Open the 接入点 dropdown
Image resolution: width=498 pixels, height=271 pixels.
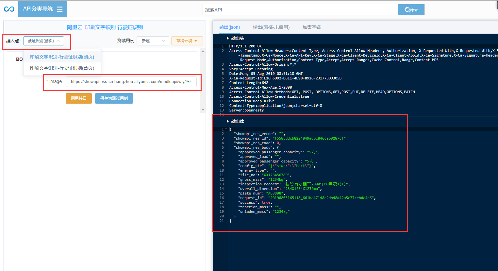[43, 41]
